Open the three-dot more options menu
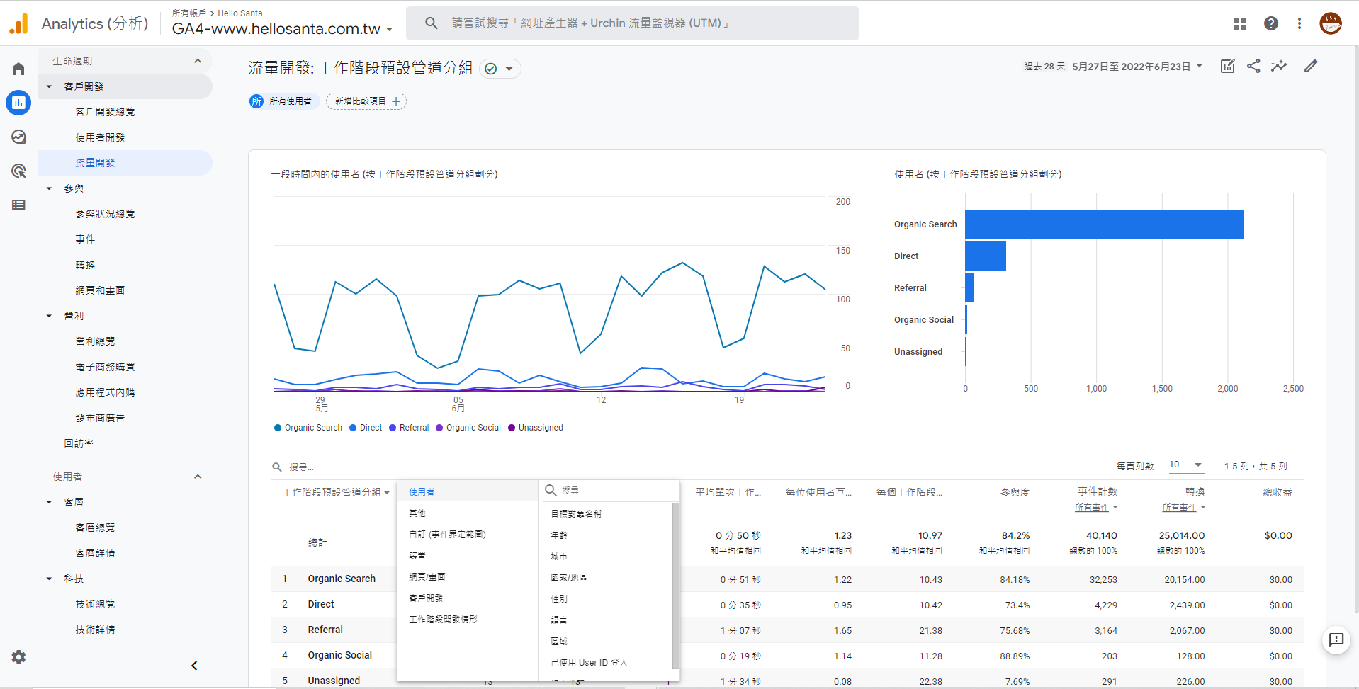Viewport: 1359px width, 689px height. point(1299,23)
